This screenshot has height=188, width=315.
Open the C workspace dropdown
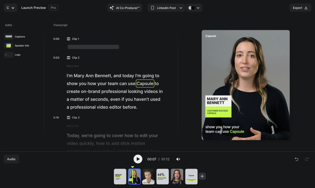tap(10, 8)
